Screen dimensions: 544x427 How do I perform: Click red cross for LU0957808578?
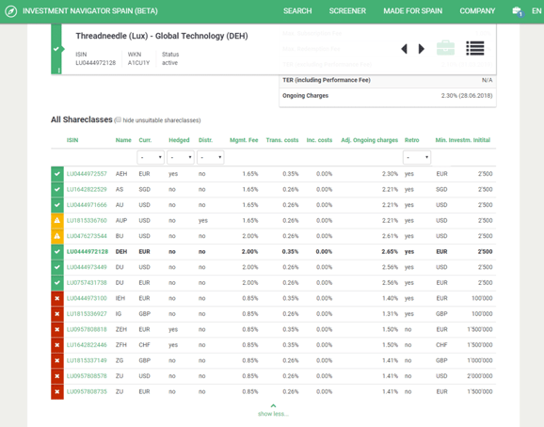(57, 376)
